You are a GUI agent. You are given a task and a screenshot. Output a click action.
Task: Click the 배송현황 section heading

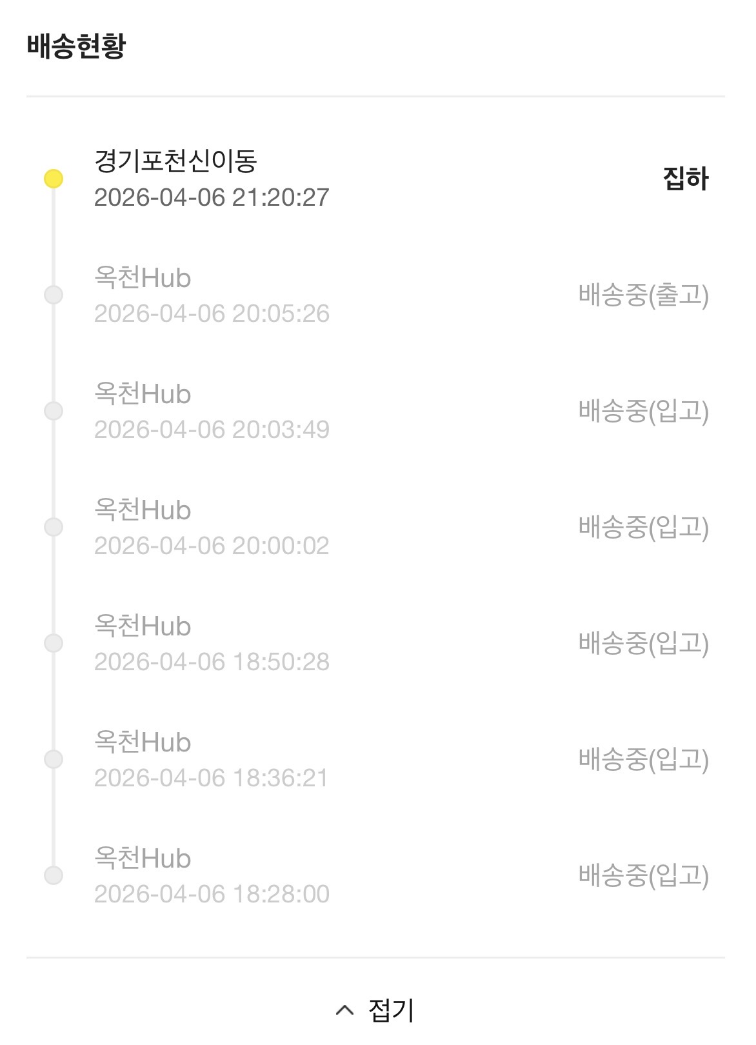[x=76, y=46]
